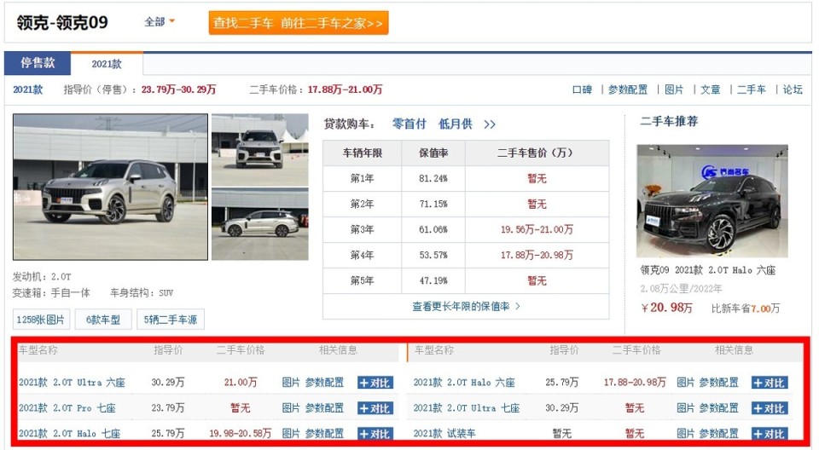819x450 pixels.
Task: Open 图片 for 2.0T Halo 六座 row
Action: [x=686, y=383]
